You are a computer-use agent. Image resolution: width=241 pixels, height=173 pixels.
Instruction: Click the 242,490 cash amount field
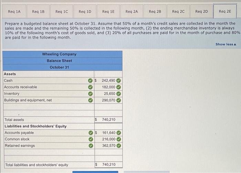(x=108, y=80)
